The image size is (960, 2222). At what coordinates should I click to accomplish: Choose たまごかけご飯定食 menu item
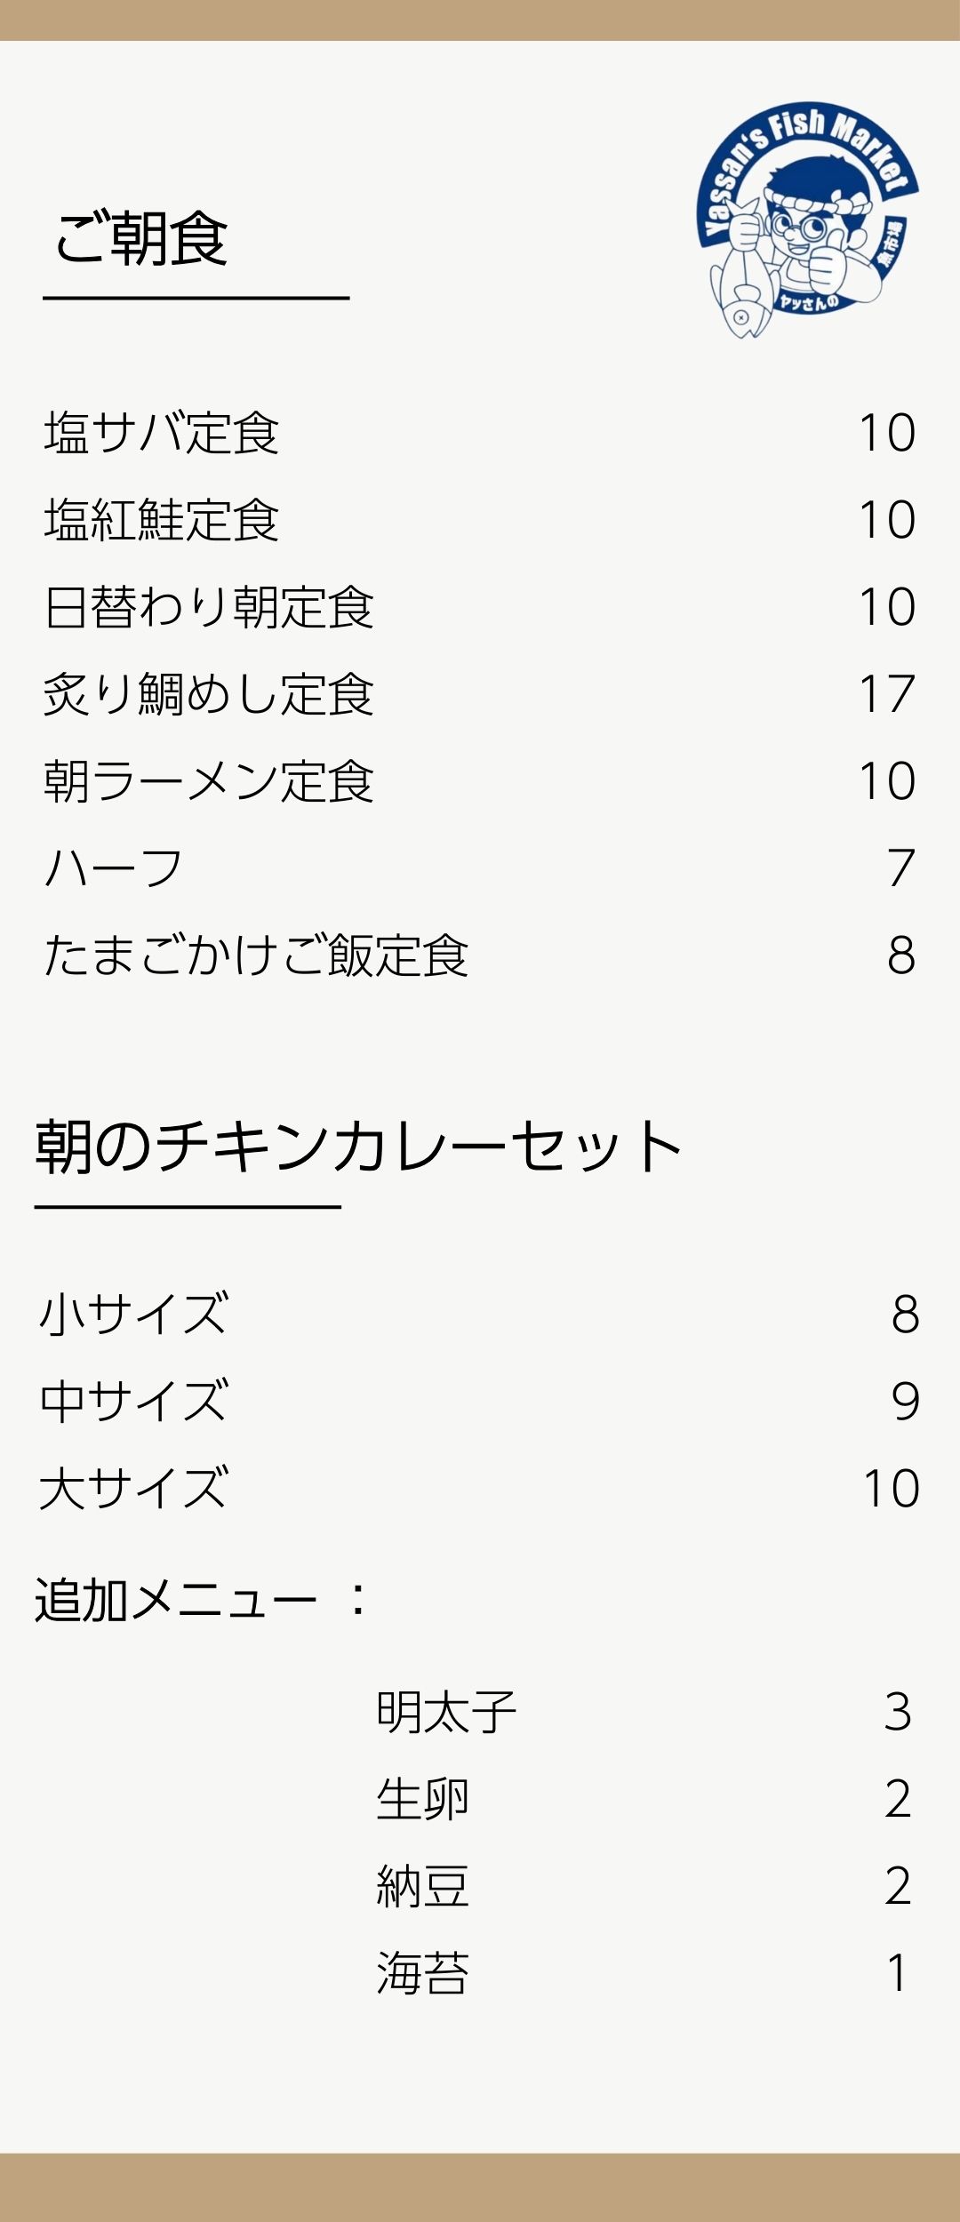256,955
